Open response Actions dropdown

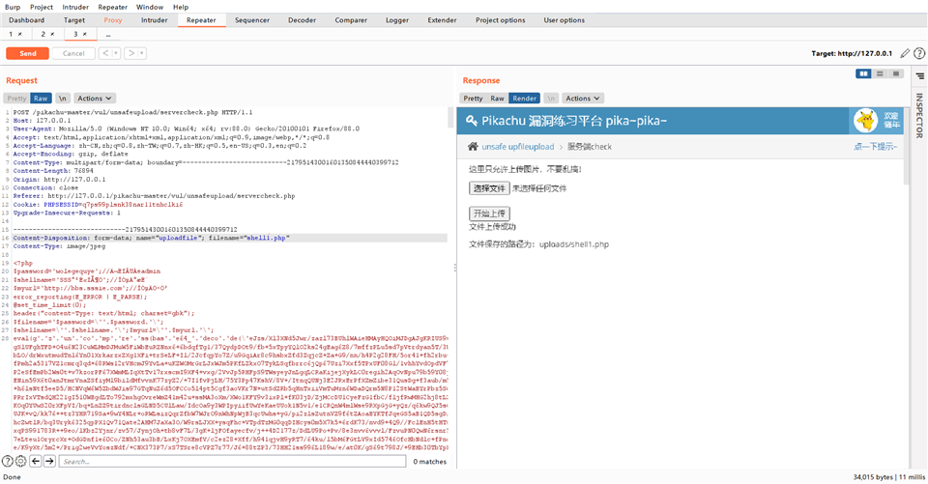[x=582, y=99]
